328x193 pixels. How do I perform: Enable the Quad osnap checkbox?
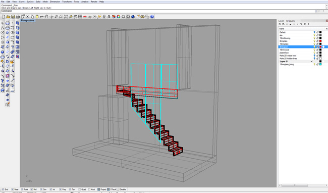tap(80, 189)
